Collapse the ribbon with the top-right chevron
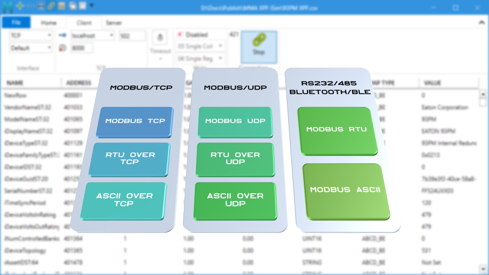The width and height of the screenshot is (489, 275). point(481,22)
